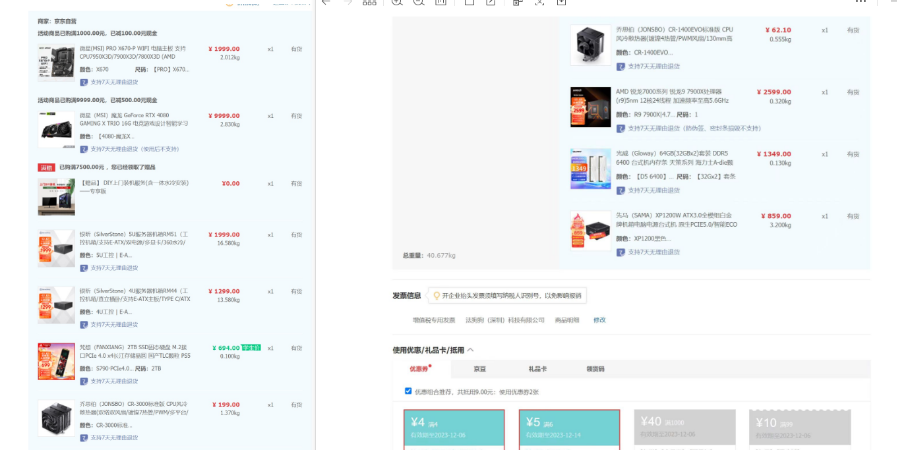Click the 7-day return icon under AMD 7900X

pyautogui.click(x=621, y=128)
